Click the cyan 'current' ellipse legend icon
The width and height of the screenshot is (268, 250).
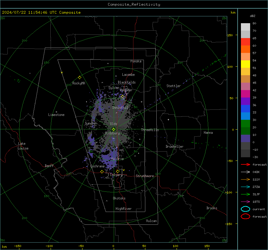245,209
